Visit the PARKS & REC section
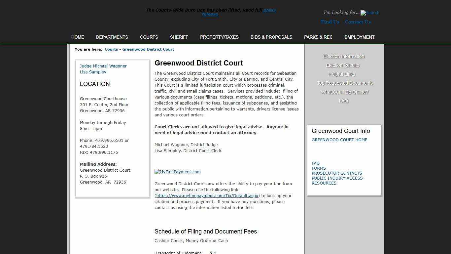Image resolution: width=451 pixels, height=254 pixels. pyautogui.click(x=318, y=37)
